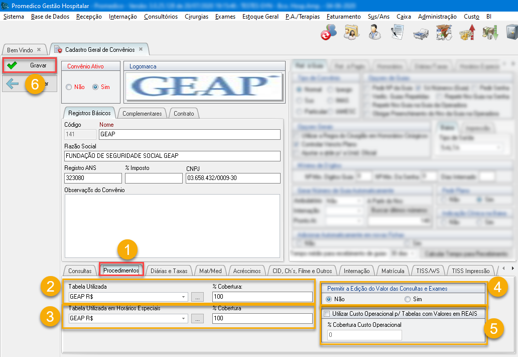Viewport: 518px width, 357px height.
Task: Click the browse button beside Tabela Utilizada
Action: (198, 297)
